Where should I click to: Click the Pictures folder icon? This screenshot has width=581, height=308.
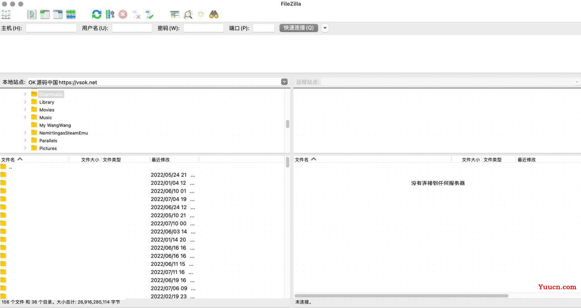point(34,148)
